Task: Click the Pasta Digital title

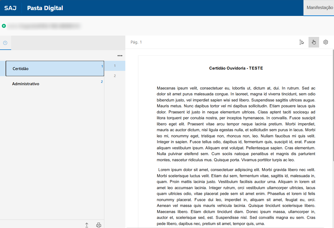Action: coord(45,8)
